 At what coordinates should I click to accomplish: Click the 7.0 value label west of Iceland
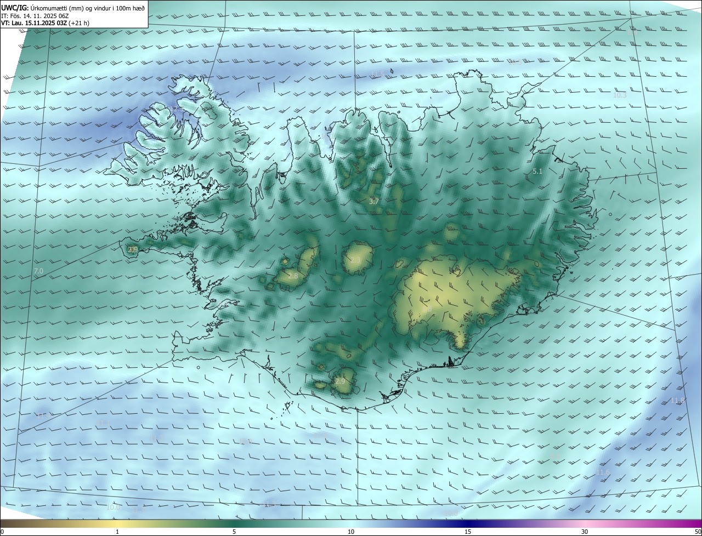point(38,271)
